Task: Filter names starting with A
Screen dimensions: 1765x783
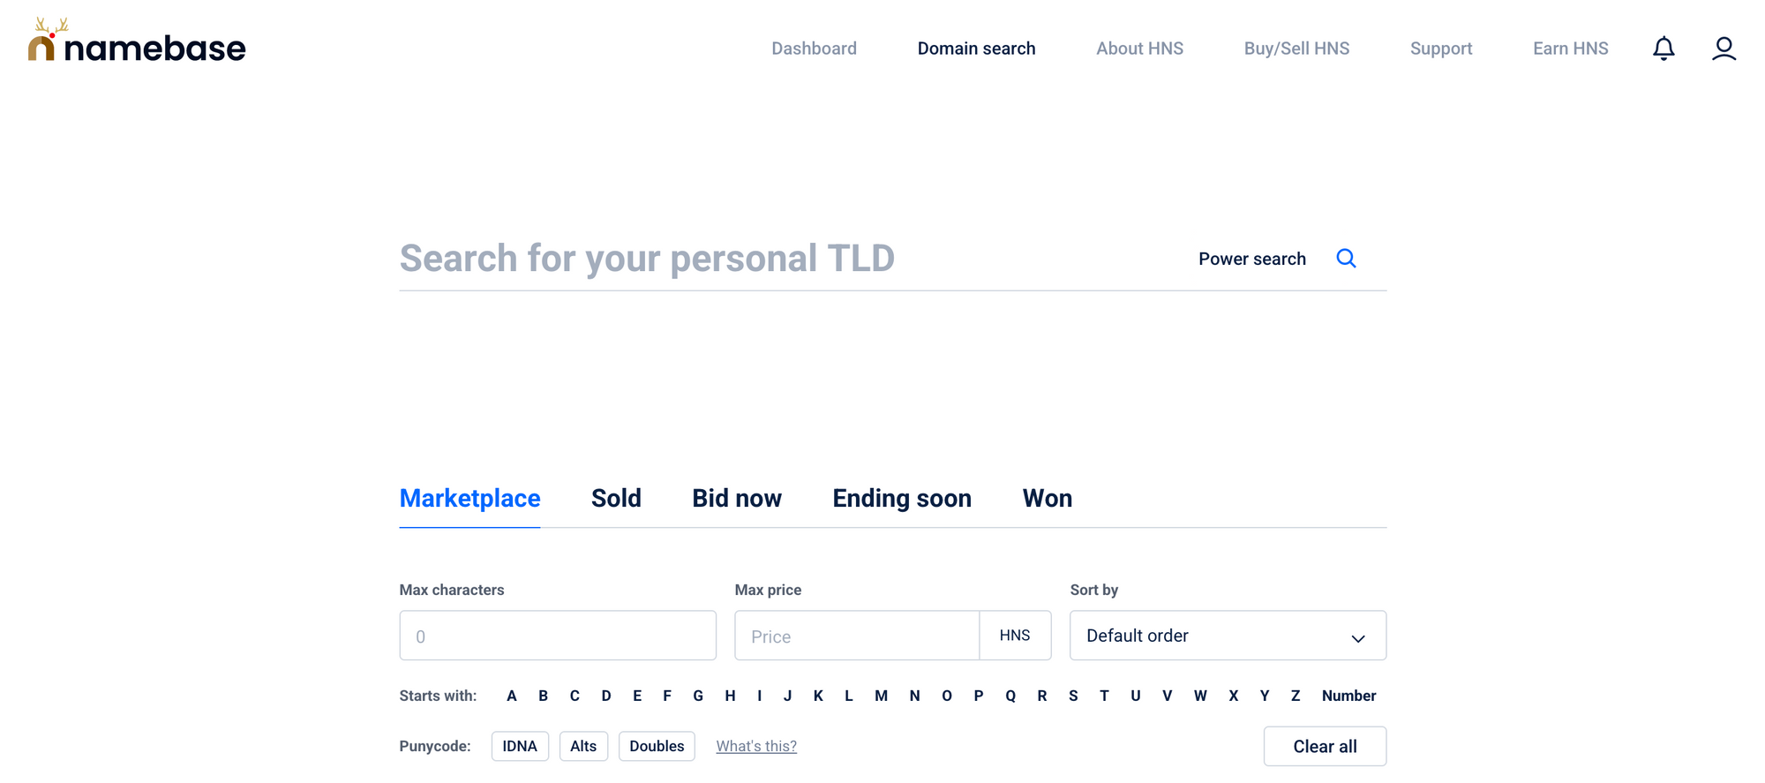Action: pos(512,696)
